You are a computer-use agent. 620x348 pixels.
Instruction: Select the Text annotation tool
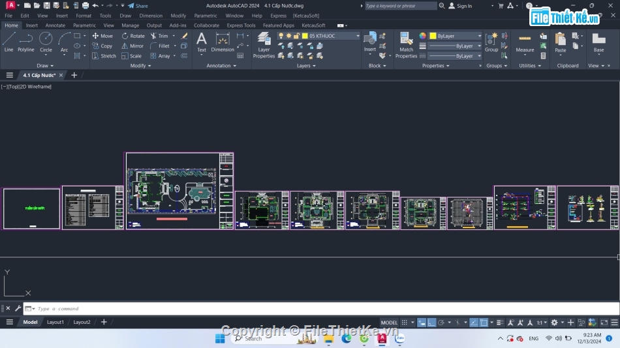pyautogui.click(x=202, y=42)
